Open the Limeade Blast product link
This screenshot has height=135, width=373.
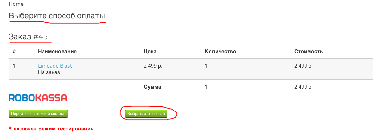point(55,66)
